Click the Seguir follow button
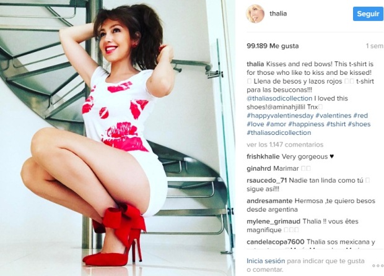 pos(368,14)
